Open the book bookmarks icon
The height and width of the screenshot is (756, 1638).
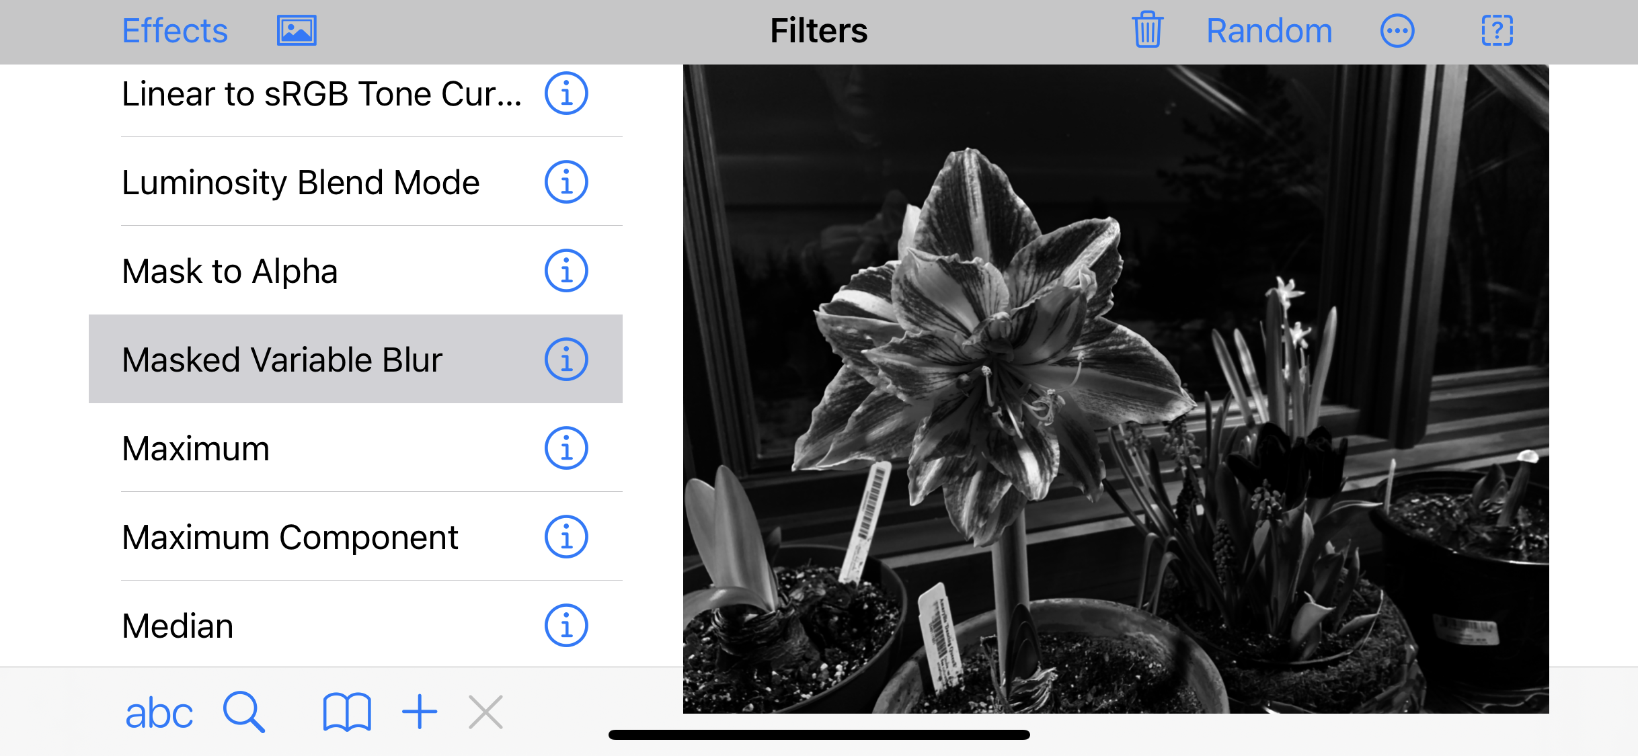[347, 712]
